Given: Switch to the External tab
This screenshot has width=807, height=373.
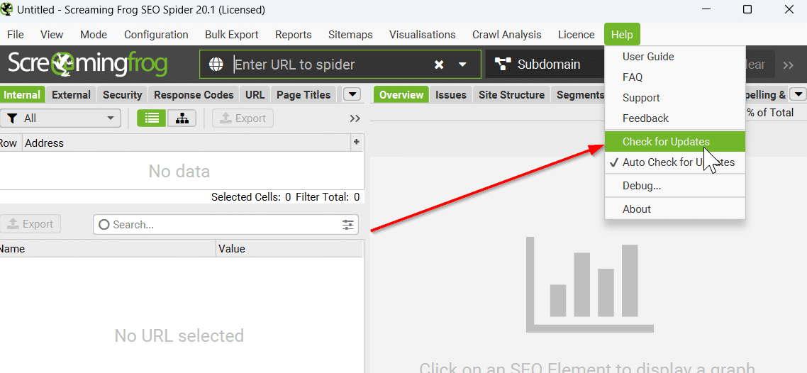Looking at the screenshot, I should 71,94.
